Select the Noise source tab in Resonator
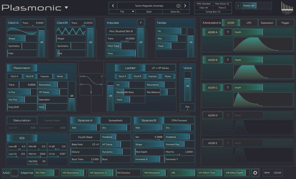Image resolution: width=296 pixels, height=179 pixels. click(60, 76)
